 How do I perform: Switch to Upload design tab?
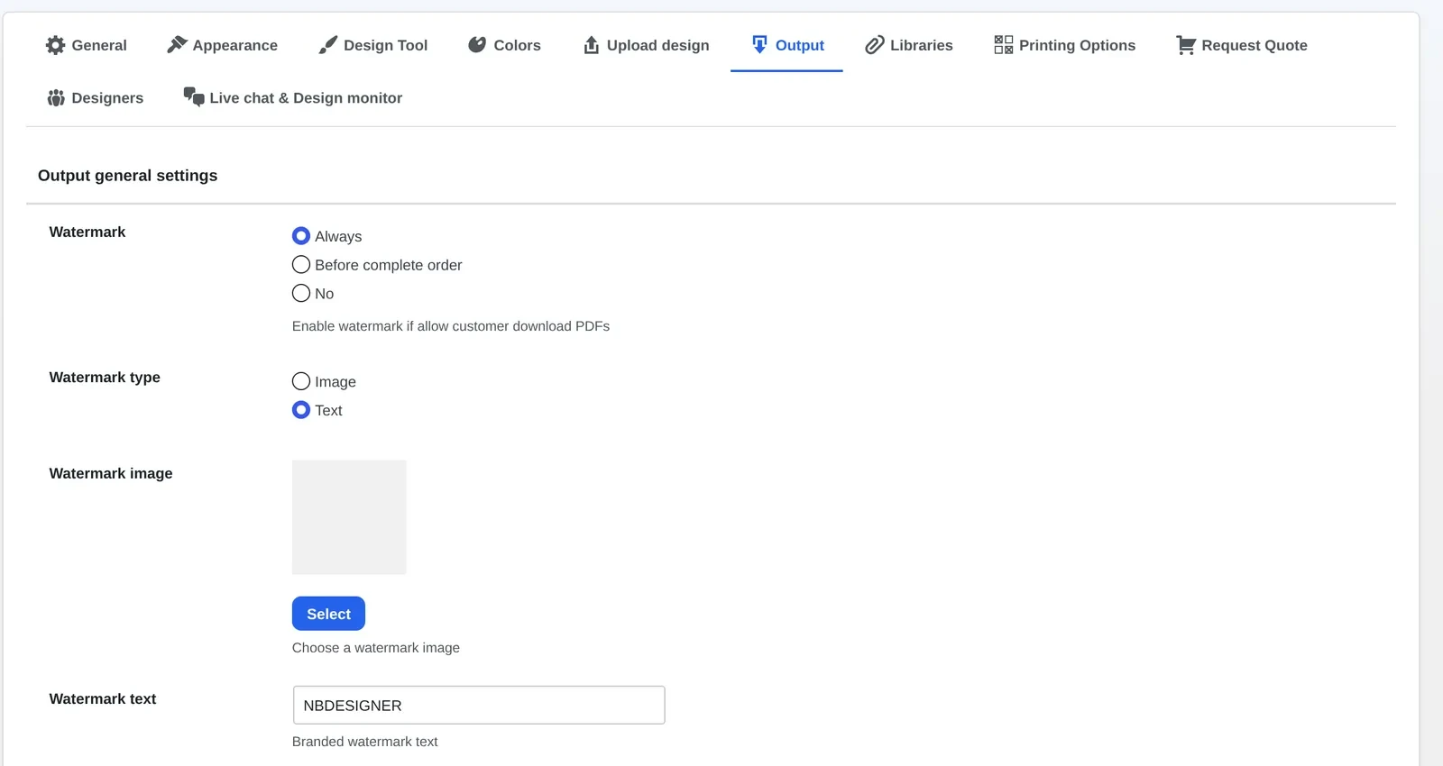coord(646,45)
